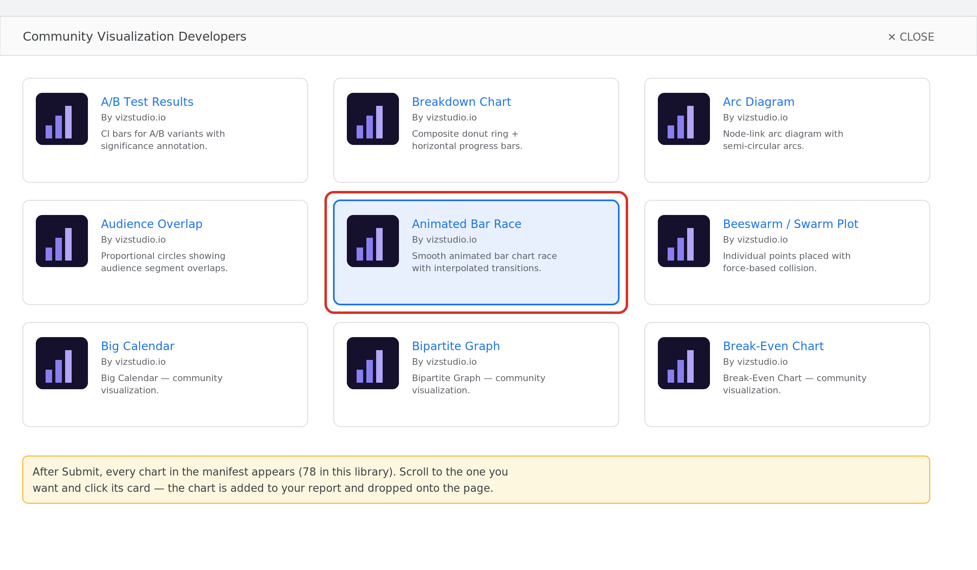This screenshot has height=570, width=977.
Task: Open the Arc Diagram title link
Action: [758, 102]
